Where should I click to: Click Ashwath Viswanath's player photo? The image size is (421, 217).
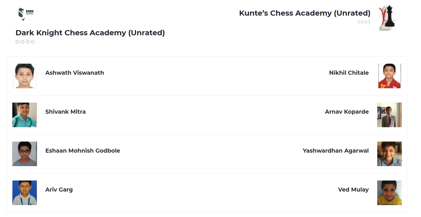[25, 76]
